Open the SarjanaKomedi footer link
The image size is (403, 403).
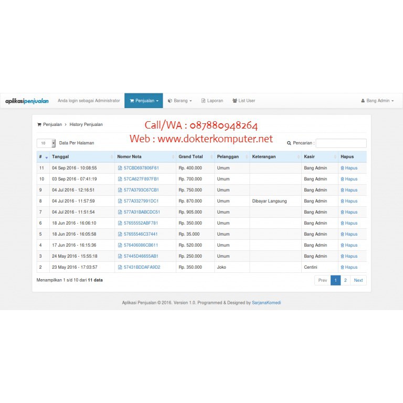(x=266, y=303)
